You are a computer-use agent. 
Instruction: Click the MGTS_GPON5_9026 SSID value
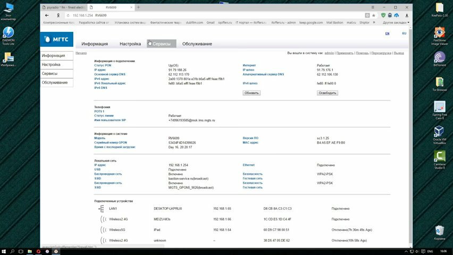(191, 188)
